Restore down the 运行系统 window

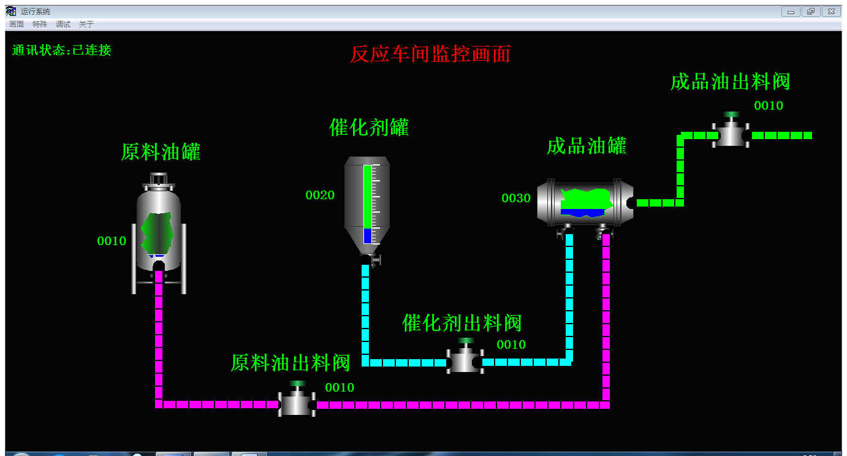coord(811,11)
